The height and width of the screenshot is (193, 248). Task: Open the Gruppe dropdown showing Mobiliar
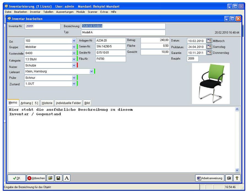coord(74,47)
